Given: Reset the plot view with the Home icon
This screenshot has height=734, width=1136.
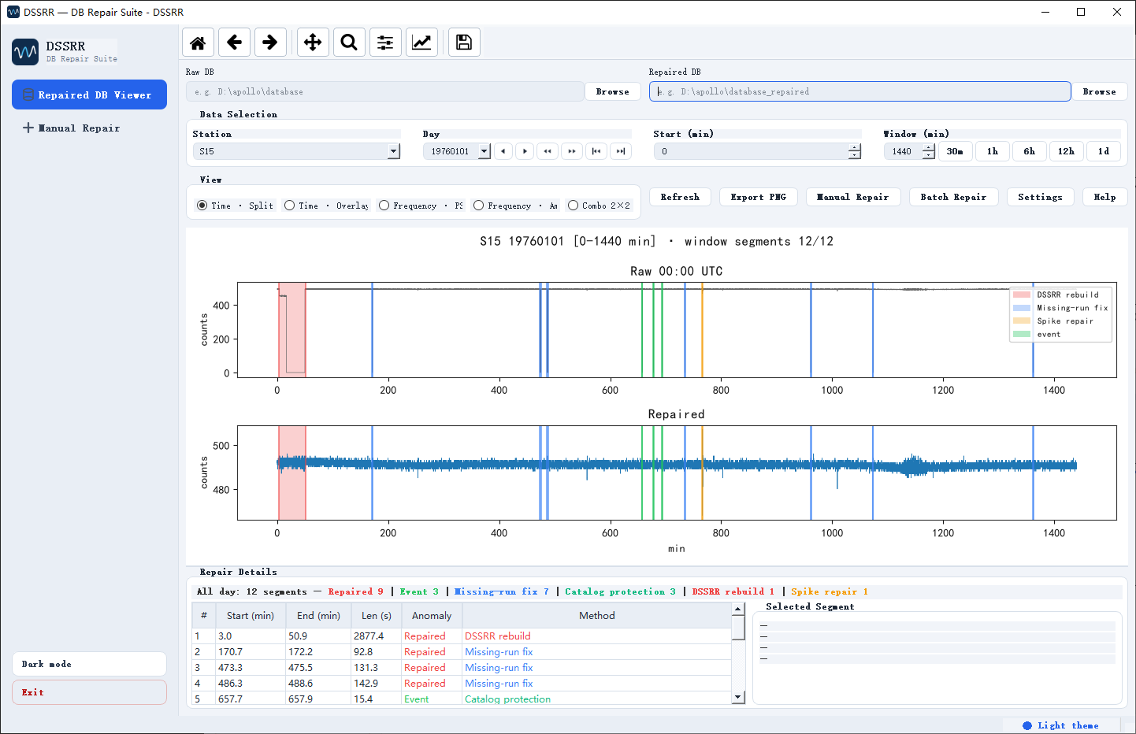Looking at the screenshot, I should [198, 43].
